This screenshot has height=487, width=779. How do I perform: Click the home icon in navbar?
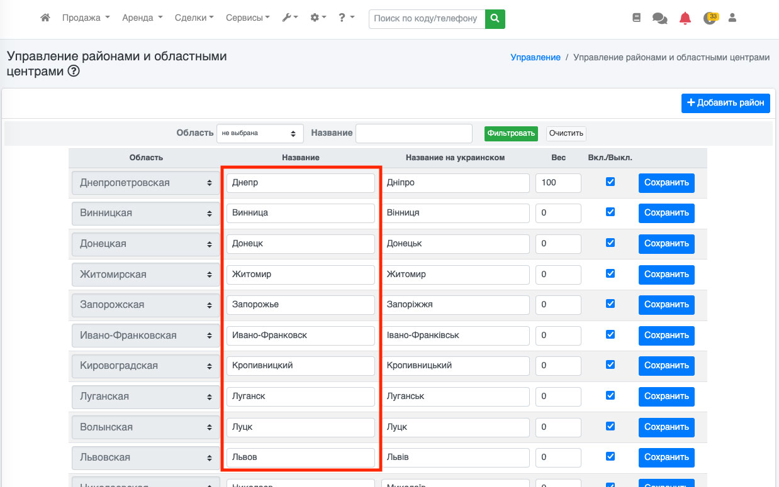(45, 18)
